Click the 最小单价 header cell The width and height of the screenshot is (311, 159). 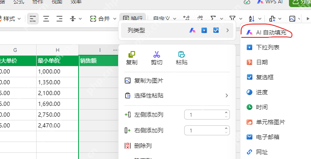pyautogui.click(x=57, y=61)
